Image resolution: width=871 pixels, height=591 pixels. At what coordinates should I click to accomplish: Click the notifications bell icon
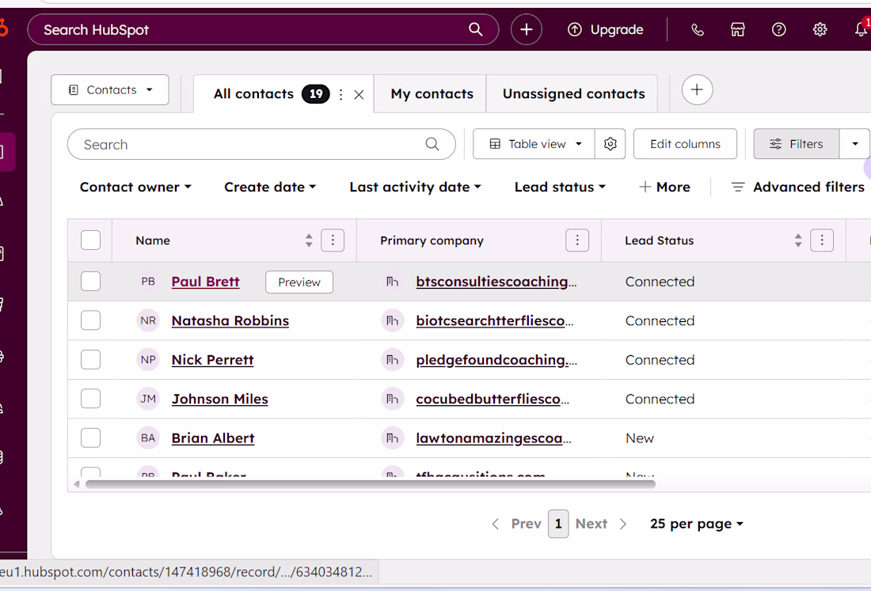861,30
